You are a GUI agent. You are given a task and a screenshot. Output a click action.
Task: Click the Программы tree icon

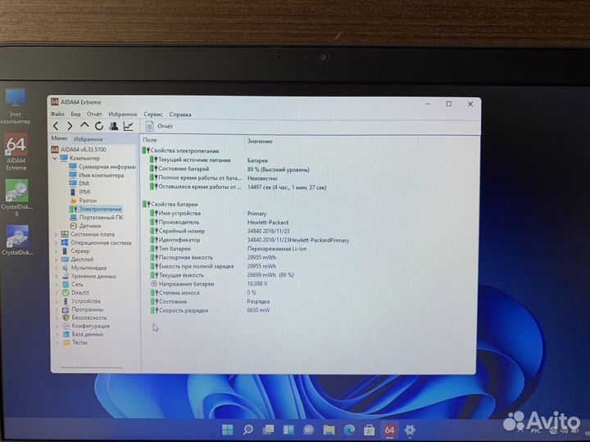tap(66, 309)
